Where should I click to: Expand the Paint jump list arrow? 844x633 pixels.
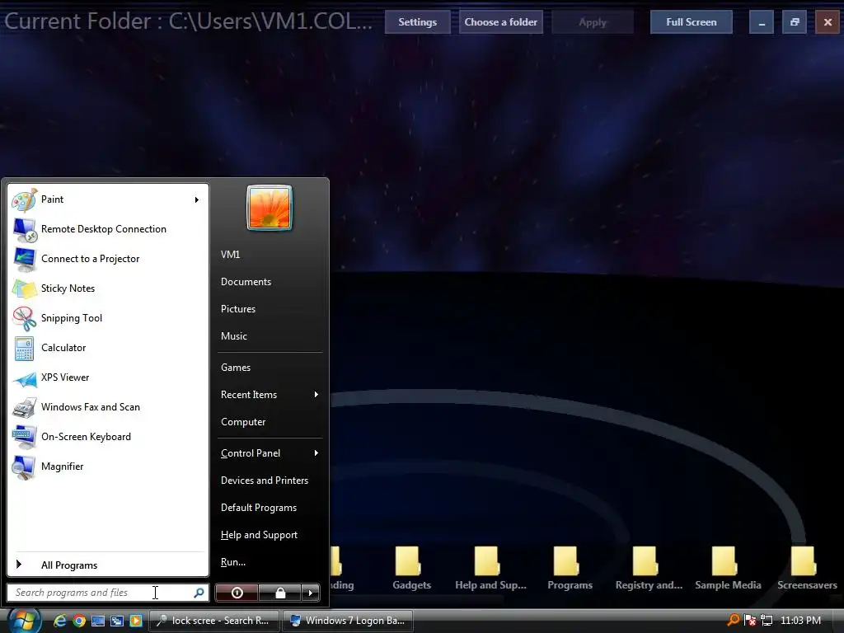click(x=197, y=199)
